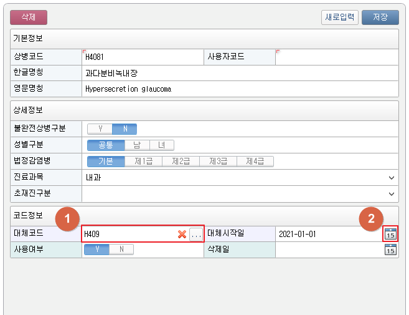Open the 삭제일 calendar picker
409x315 pixels.
point(390,250)
